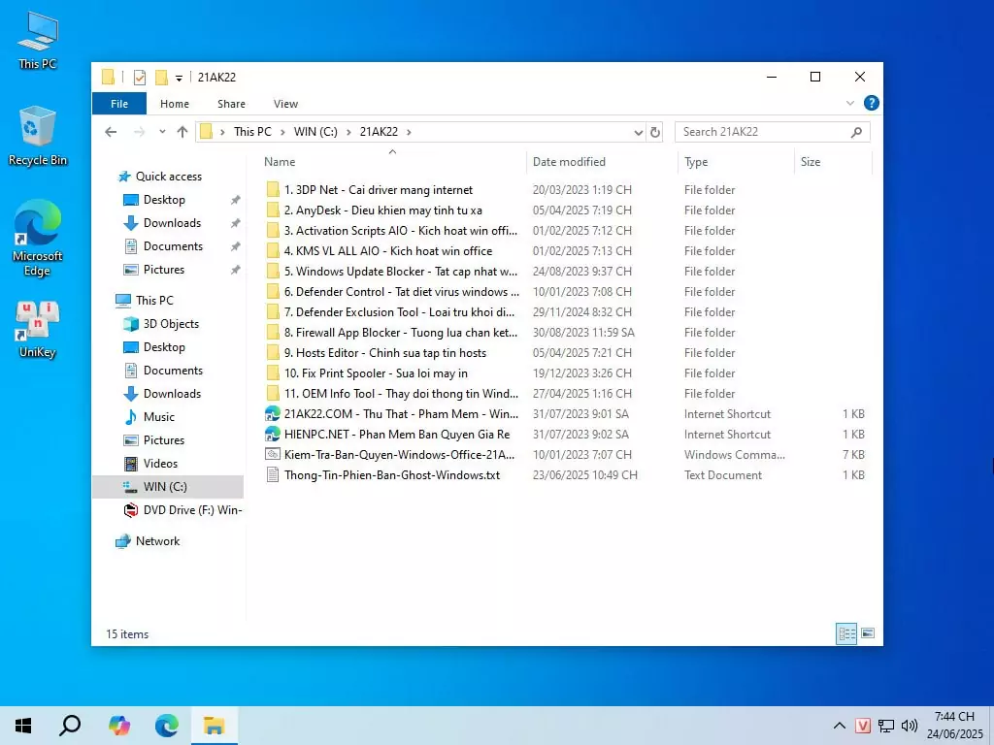Screen dimensions: 994x745
Task: Open Copilot from the taskbar
Action: (119, 726)
